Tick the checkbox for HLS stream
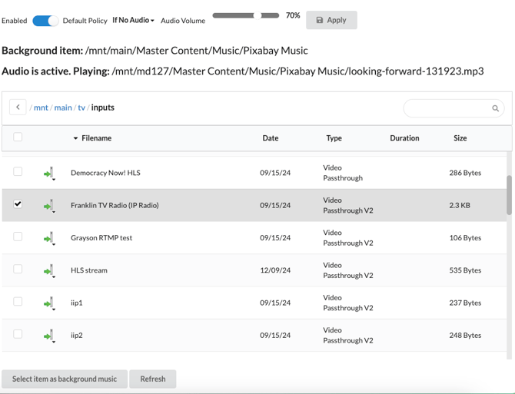 tap(18, 270)
